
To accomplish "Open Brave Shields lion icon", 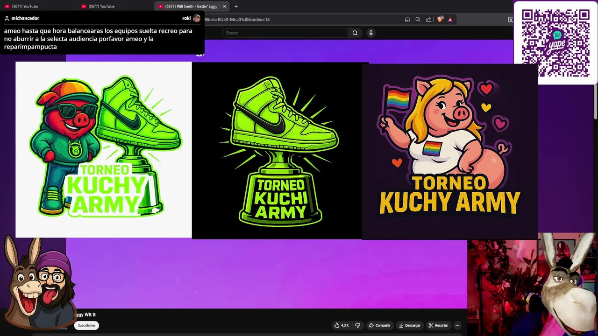I will coord(440,20).
